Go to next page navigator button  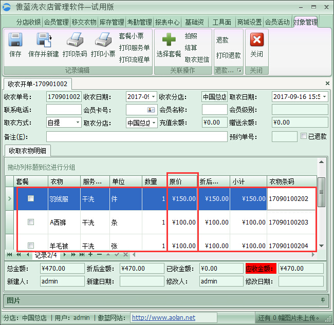[73, 254]
